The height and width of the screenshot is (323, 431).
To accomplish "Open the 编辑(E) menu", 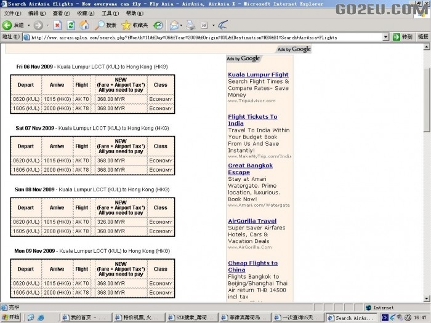I will coord(37,13).
